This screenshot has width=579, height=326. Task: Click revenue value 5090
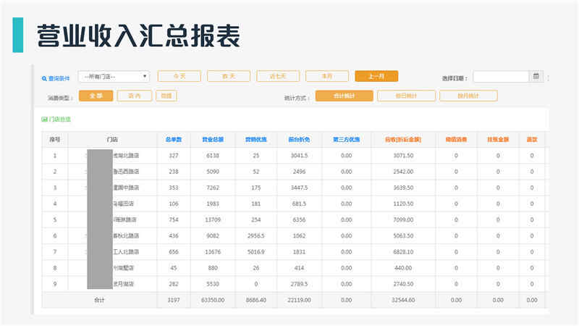coord(213,172)
